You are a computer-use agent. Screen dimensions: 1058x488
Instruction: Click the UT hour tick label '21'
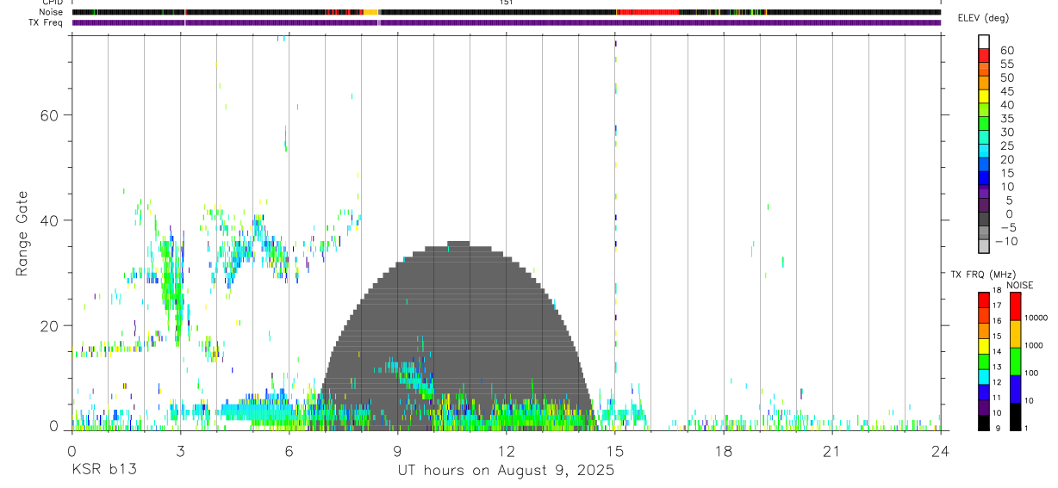click(831, 451)
